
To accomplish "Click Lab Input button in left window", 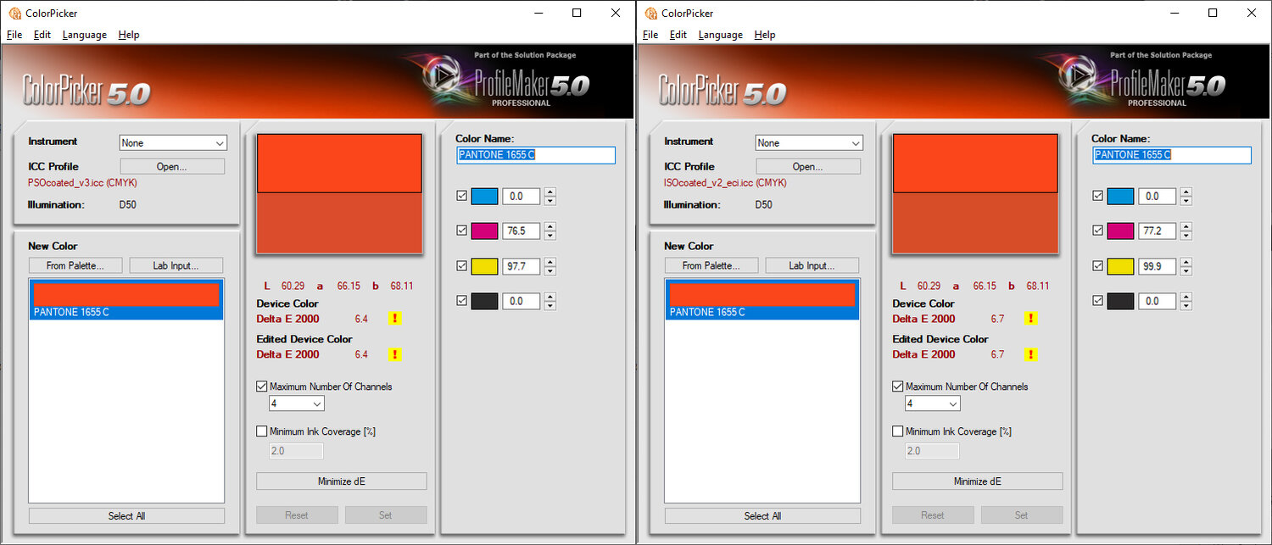I will coord(176,266).
